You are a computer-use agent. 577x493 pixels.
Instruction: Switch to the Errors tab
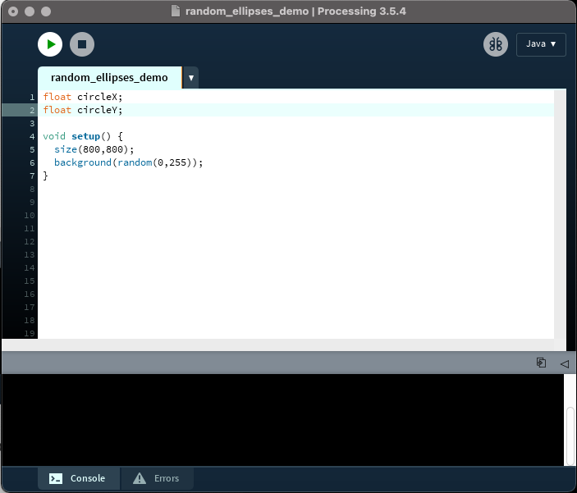click(x=157, y=478)
